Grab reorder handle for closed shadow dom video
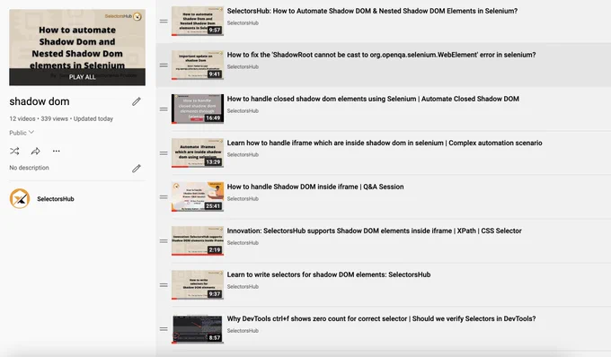The width and height of the screenshot is (611, 357). 164,109
